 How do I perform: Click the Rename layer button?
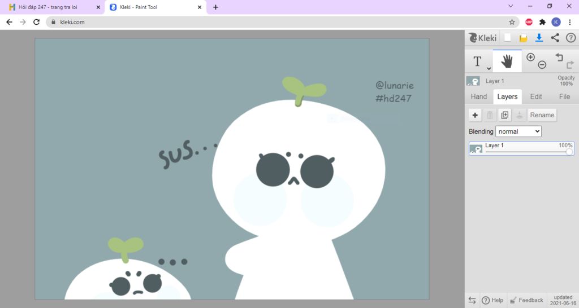pyautogui.click(x=542, y=115)
